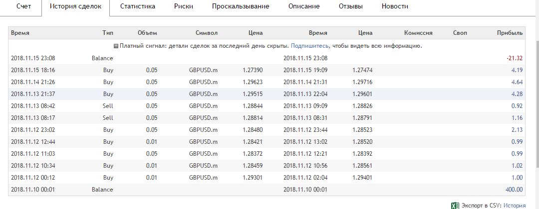Click the Тип column header
Image resolution: width=539 pixels, height=209 pixels.
tap(108, 33)
